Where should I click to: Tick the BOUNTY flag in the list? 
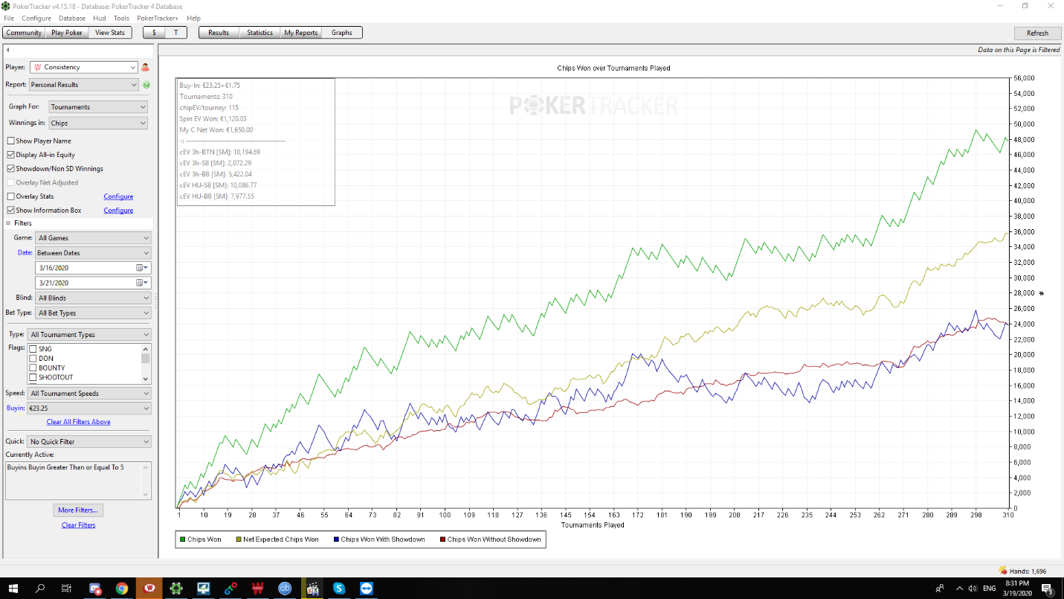33,368
